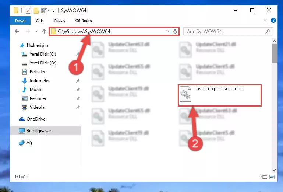This screenshot has width=283, height=192.
Task: Maximize the SysWOW64 window
Action: pos(252,10)
